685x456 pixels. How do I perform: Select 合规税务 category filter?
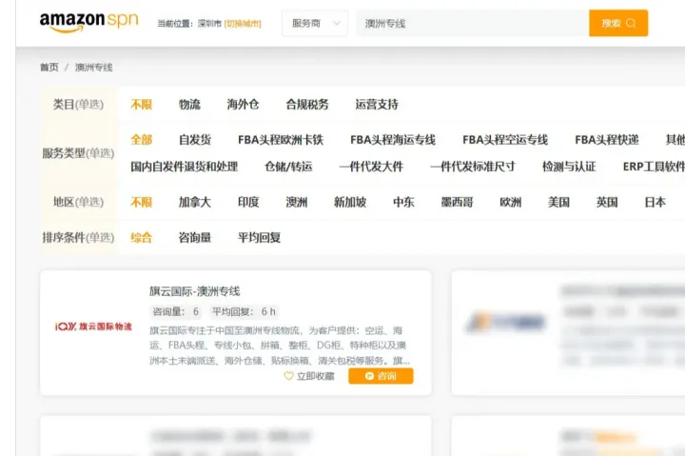pos(307,105)
